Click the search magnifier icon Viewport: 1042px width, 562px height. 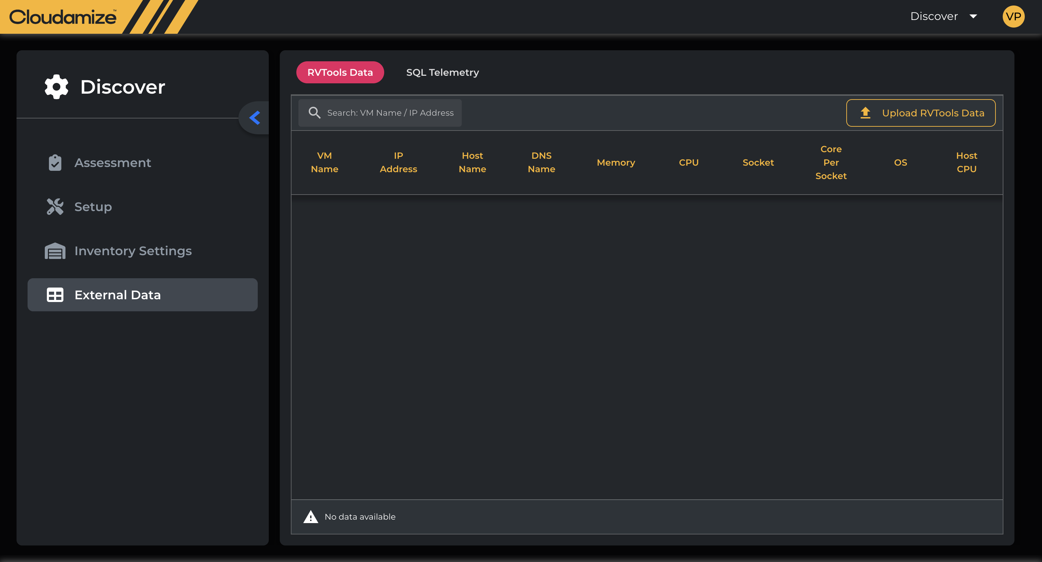point(314,113)
